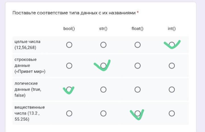
Task: Select int() for логические данные row
Action: [x=172, y=89]
